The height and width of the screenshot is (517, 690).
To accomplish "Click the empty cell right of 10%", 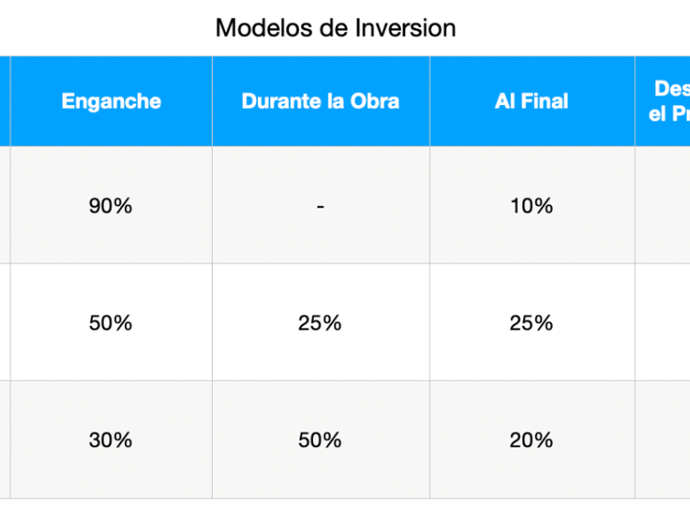I will pos(663,205).
